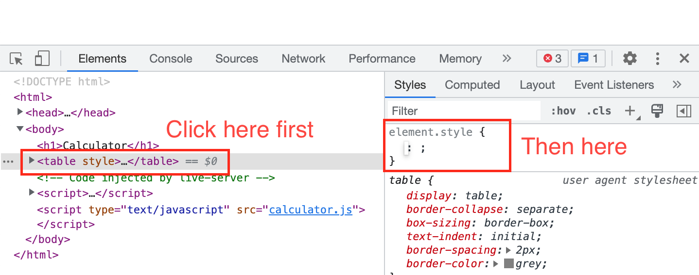The height and width of the screenshot is (275, 699).
Task: Open the calculator.js source link
Action: tap(311, 210)
